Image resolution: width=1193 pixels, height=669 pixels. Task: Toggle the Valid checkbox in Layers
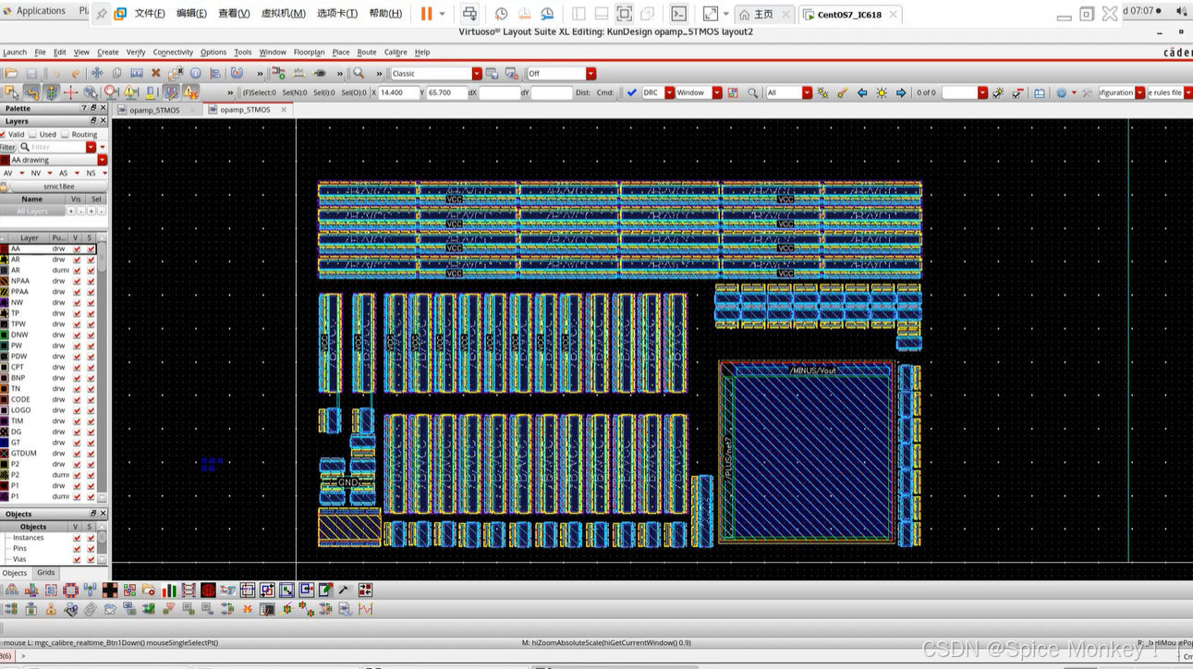tap(4, 134)
